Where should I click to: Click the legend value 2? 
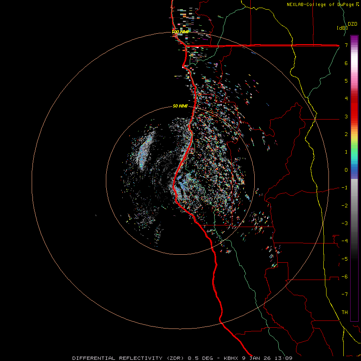point(346,134)
